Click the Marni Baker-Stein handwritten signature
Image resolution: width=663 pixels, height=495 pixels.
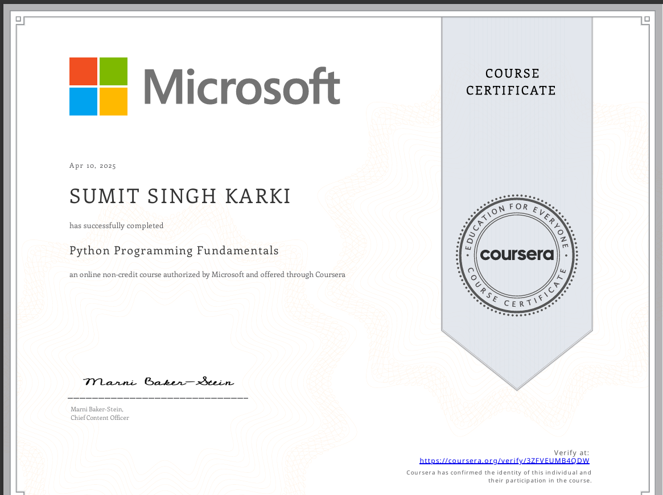[159, 382]
